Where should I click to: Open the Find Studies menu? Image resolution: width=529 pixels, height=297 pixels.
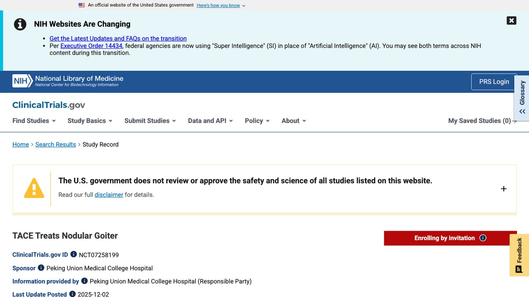click(34, 121)
